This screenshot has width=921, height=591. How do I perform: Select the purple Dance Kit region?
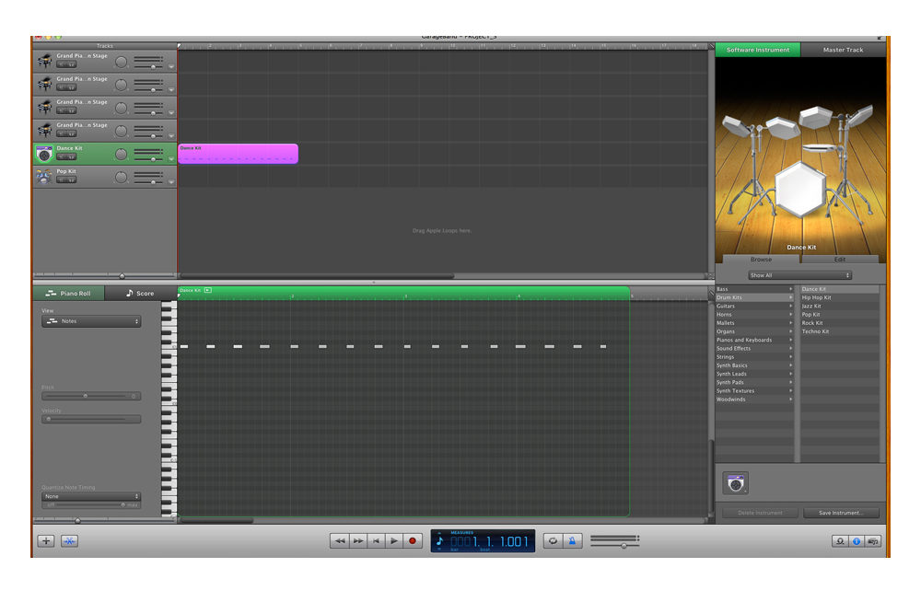[238, 154]
